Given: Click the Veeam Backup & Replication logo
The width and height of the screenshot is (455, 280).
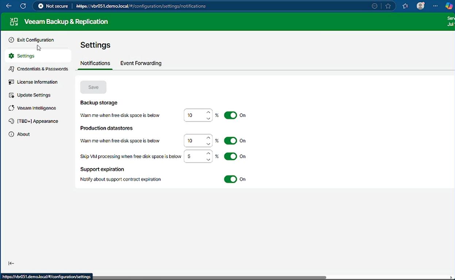Looking at the screenshot, I should (x=14, y=22).
